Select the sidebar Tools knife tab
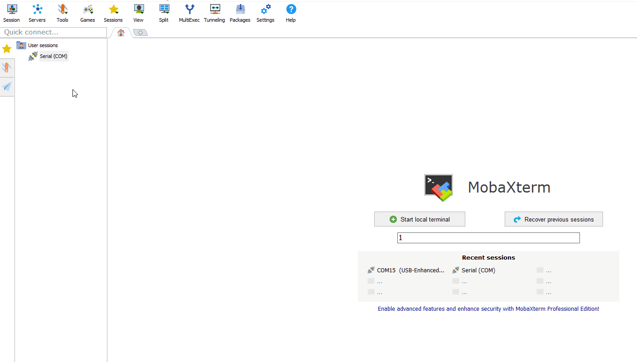The height and width of the screenshot is (362, 637). click(7, 68)
